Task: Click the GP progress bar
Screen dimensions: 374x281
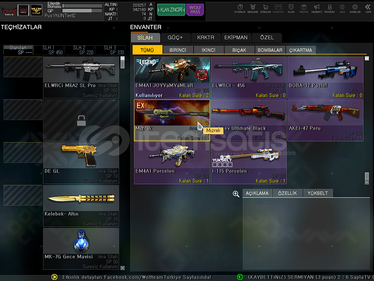Action: coord(82,11)
